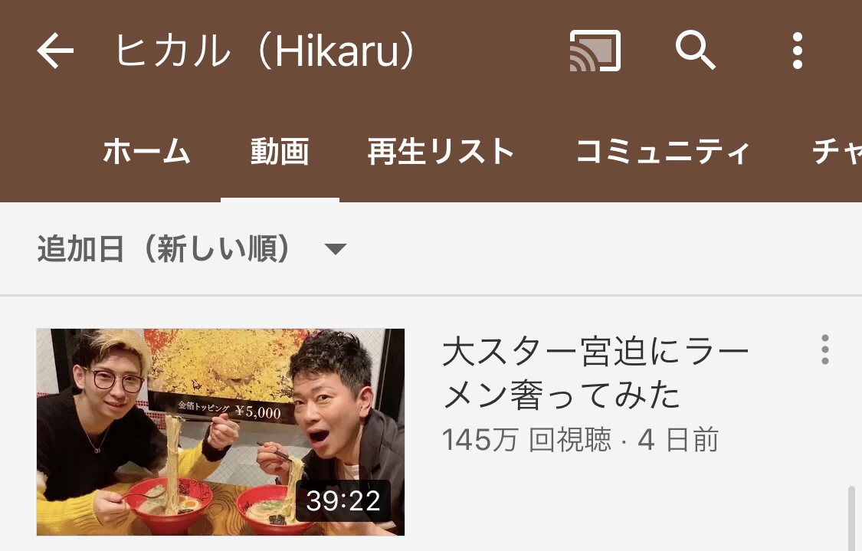Open the partially visible チャ tab
Viewport: 862px width, 551px height.
coord(837,151)
